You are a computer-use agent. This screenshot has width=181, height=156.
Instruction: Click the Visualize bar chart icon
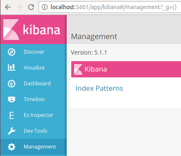pos(12,67)
